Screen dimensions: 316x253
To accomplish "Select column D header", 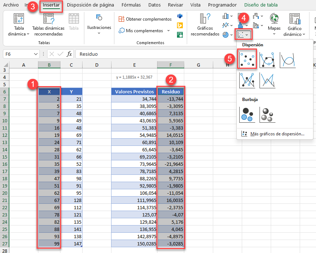I will point(97,65).
